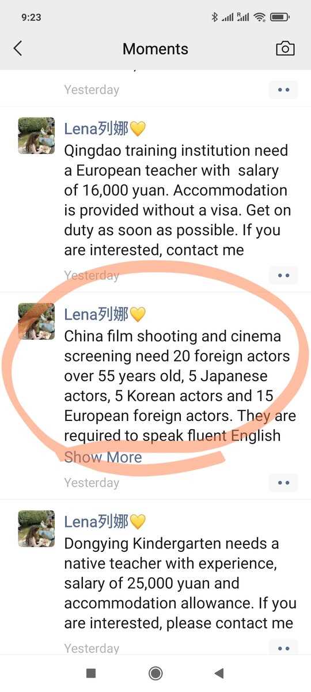311x692 pixels.
Task: Tap the Android back triangle button
Action: tap(219, 673)
